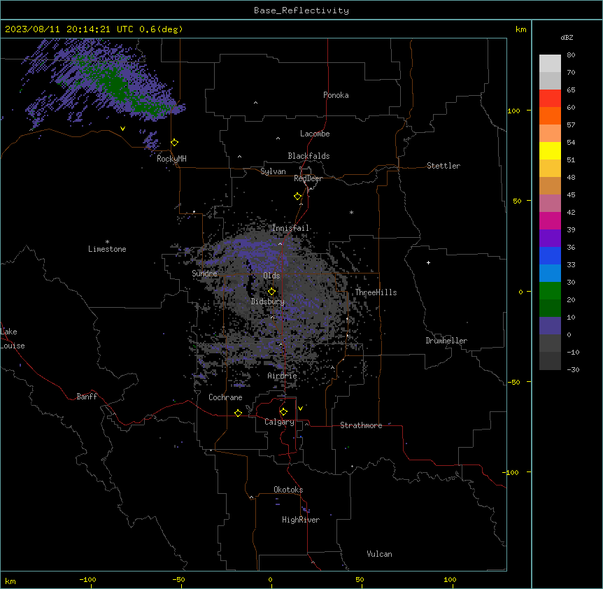Select the yellow 54 dBZ legend swatch
603x589 pixels.
click(x=550, y=150)
